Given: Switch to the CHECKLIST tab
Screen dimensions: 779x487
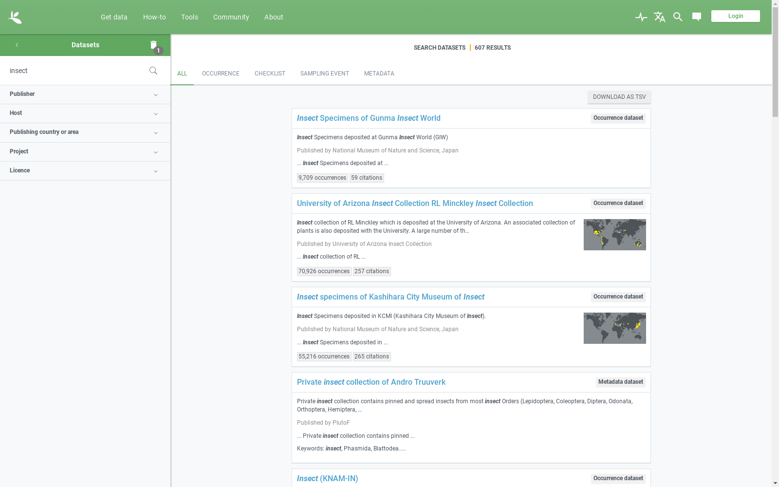Looking at the screenshot, I should pos(270,74).
